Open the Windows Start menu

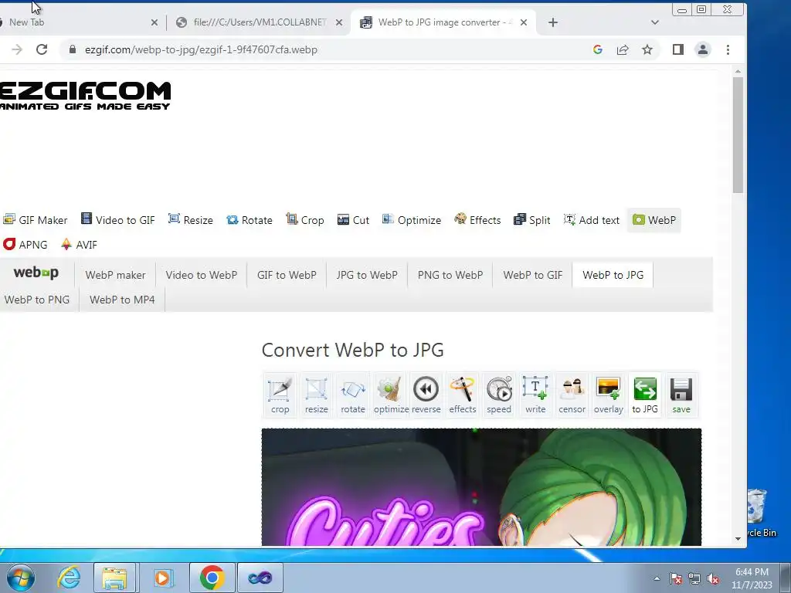21,578
